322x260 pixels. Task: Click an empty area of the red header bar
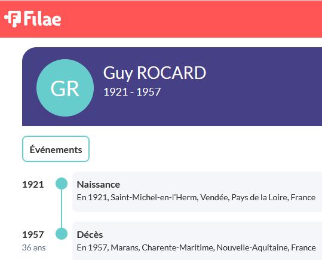click(x=185, y=19)
